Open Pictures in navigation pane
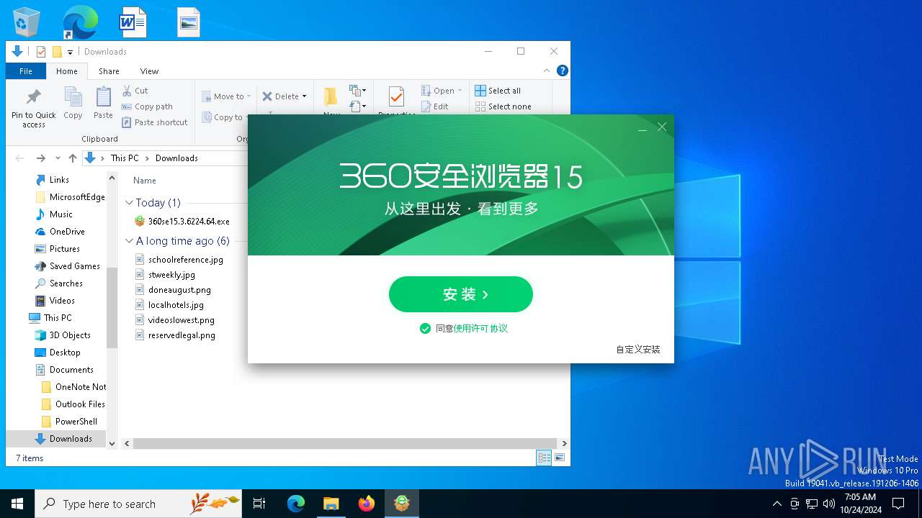The image size is (922, 518). (x=58, y=249)
